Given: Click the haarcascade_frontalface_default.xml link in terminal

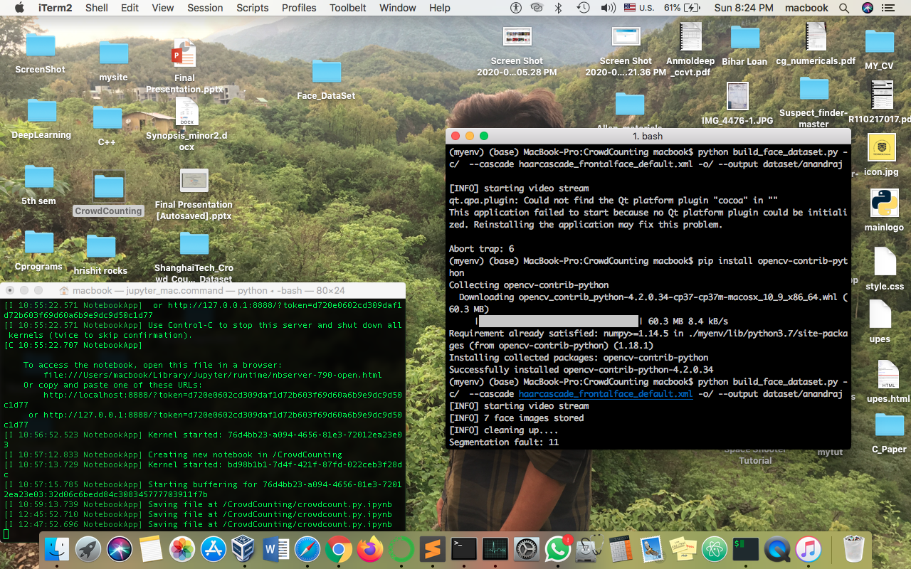Looking at the screenshot, I should coord(606,394).
